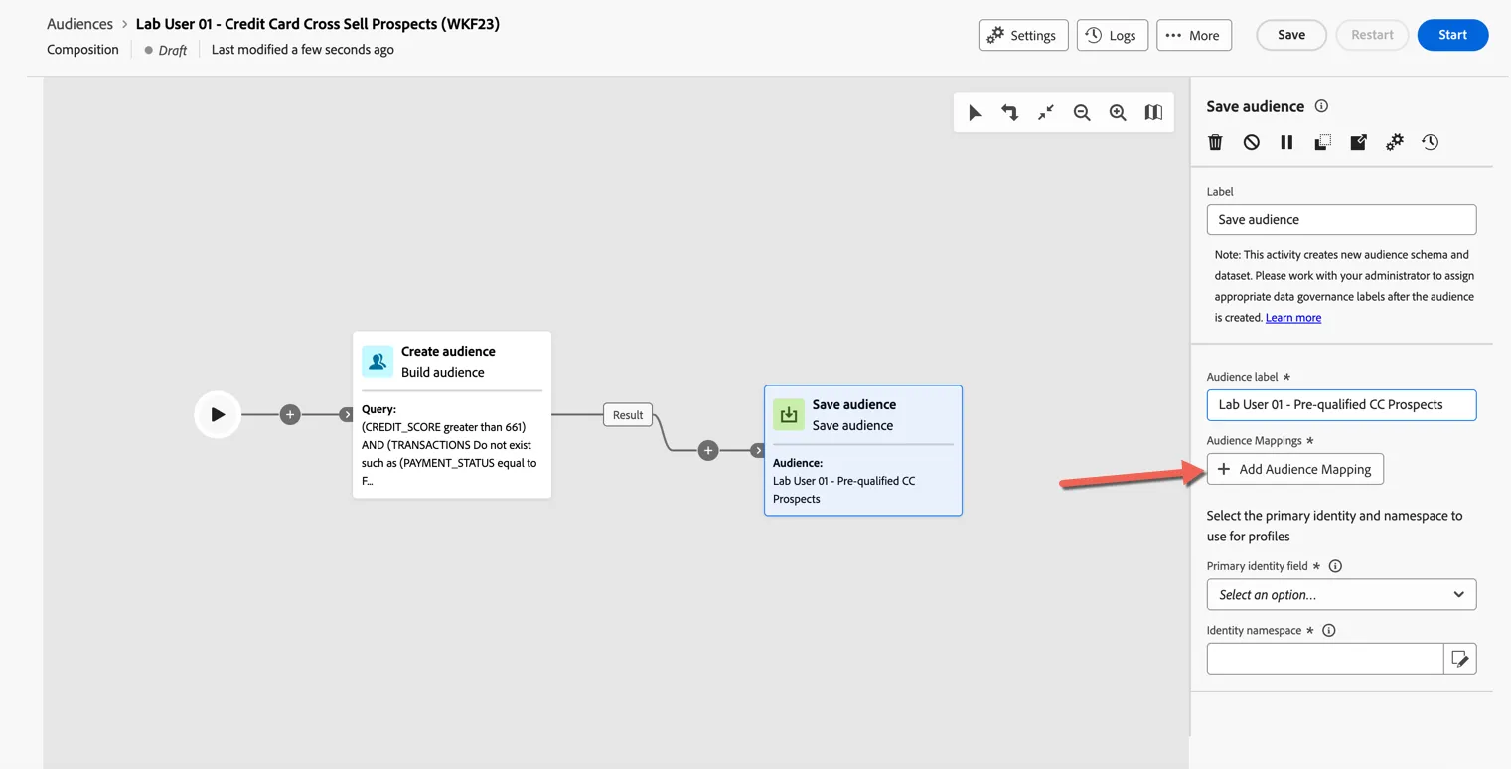Open the Logs view
Image resolution: width=1511 pixels, height=769 pixels.
[x=1112, y=35]
